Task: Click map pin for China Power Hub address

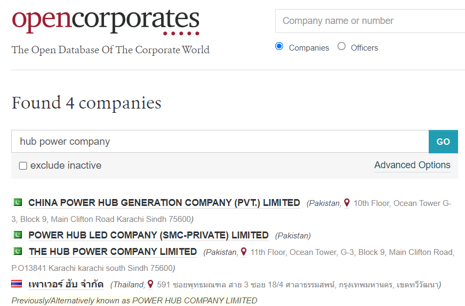Action: click(347, 203)
